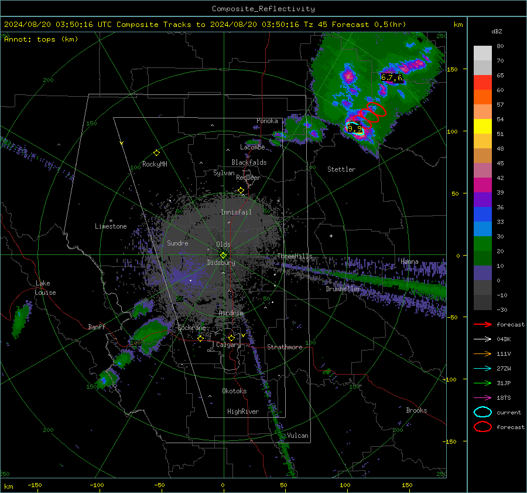Click the RockyMH map label
Screen dimensions: 527x493
pyautogui.click(x=155, y=164)
